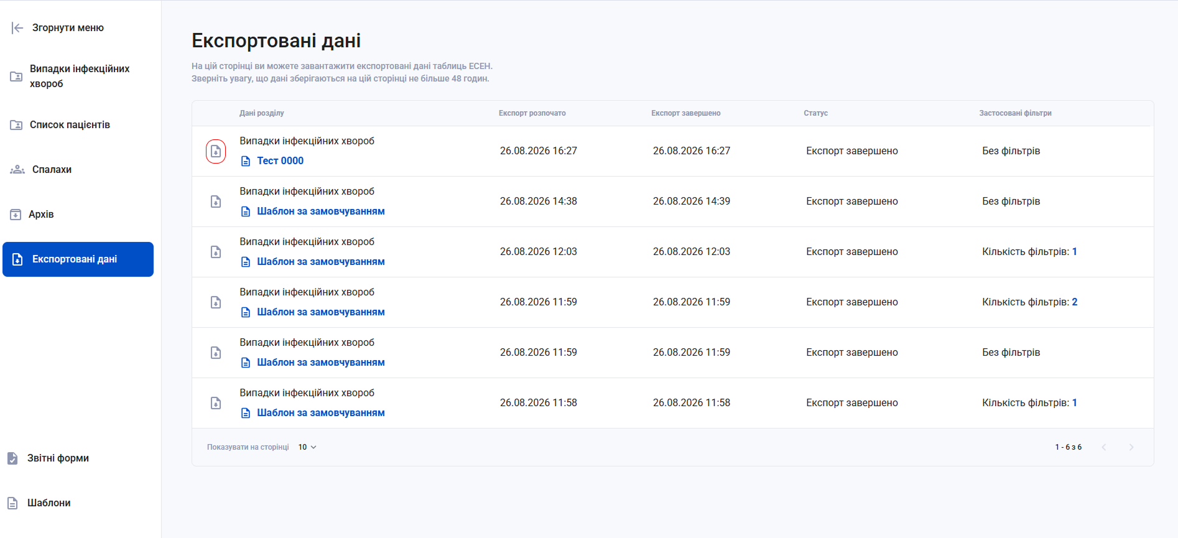This screenshot has height=538, width=1178.
Task: Download the export started 26.08.2026 11:58
Action: [216, 403]
